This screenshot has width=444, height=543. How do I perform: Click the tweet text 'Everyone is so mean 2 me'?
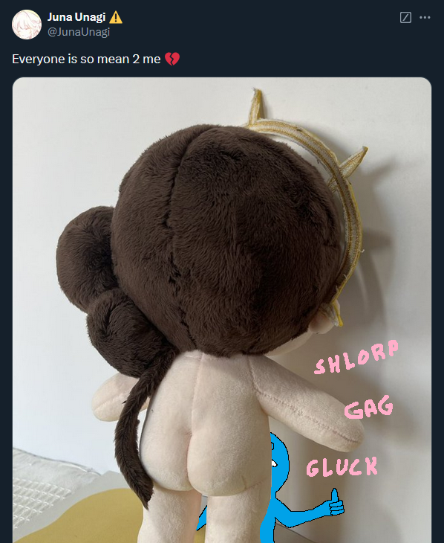[x=86, y=59]
